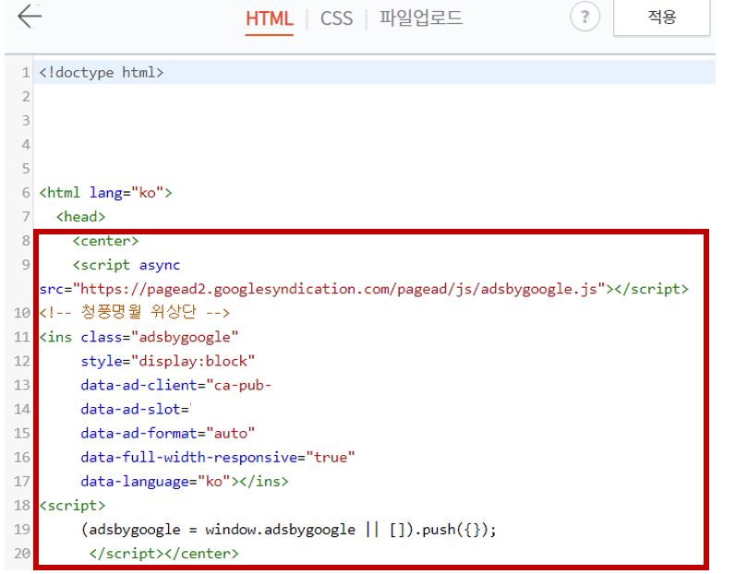Image resolution: width=735 pixels, height=574 pixels.
Task: Click the <head> tag line
Action: pyautogui.click(x=80, y=217)
